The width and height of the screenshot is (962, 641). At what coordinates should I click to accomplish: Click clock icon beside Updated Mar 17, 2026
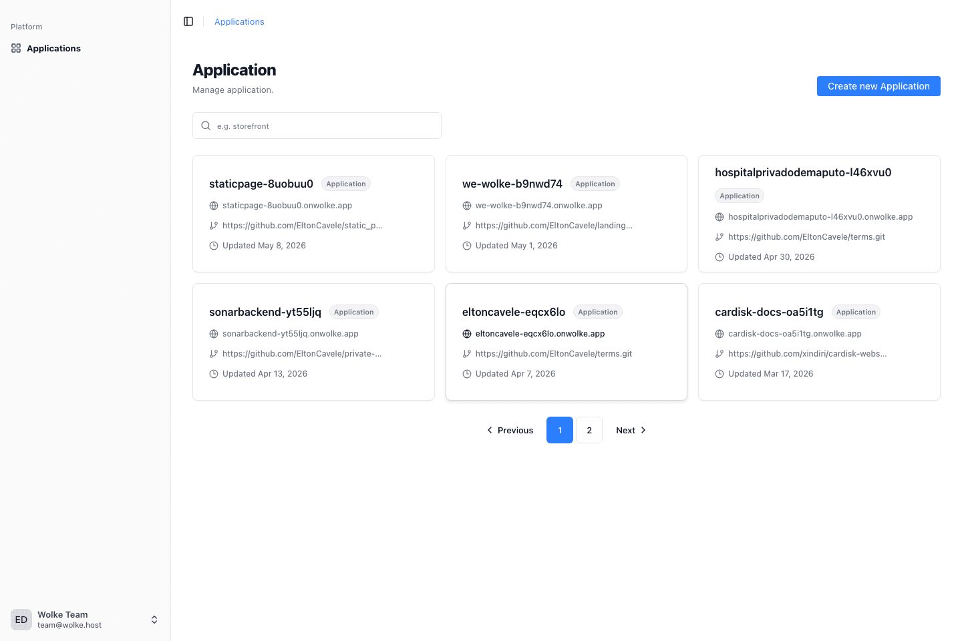719,374
